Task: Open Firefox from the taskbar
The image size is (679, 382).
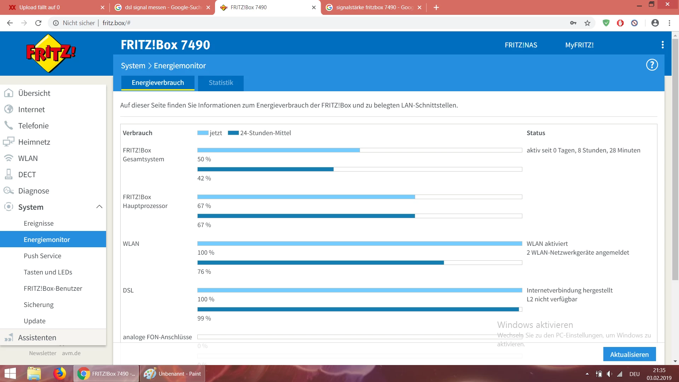Action: click(59, 374)
